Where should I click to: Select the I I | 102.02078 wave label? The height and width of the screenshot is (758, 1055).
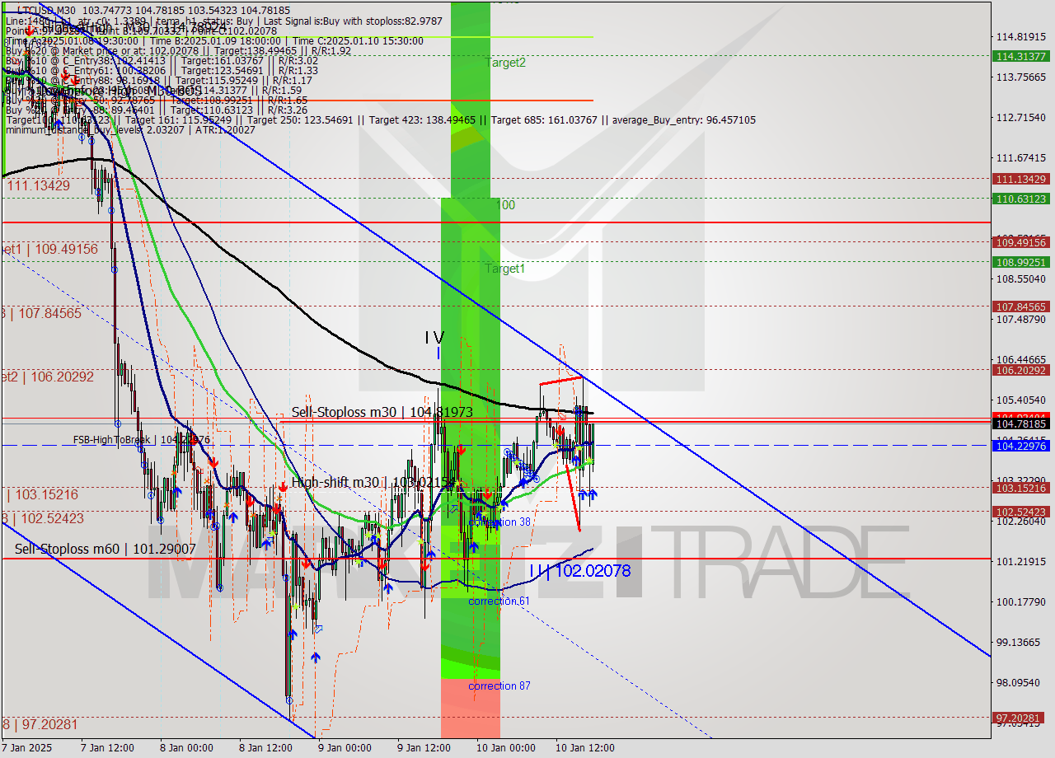coord(580,570)
